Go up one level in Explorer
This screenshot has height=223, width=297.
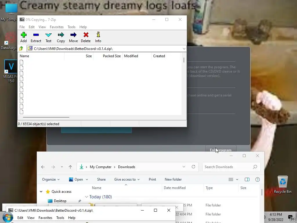pyautogui.click(x=70, y=167)
